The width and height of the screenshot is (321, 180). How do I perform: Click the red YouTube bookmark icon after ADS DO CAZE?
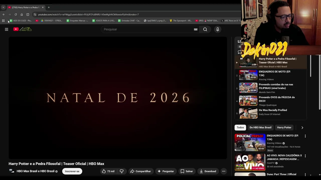37,20
